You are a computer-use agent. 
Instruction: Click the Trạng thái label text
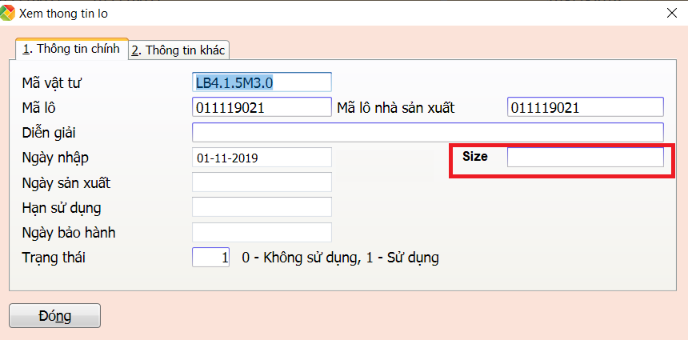(x=54, y=258)
